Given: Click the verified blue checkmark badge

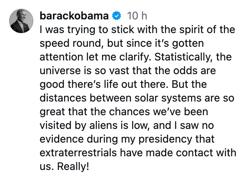Looking at the screenshot, I should click(117, 16).
